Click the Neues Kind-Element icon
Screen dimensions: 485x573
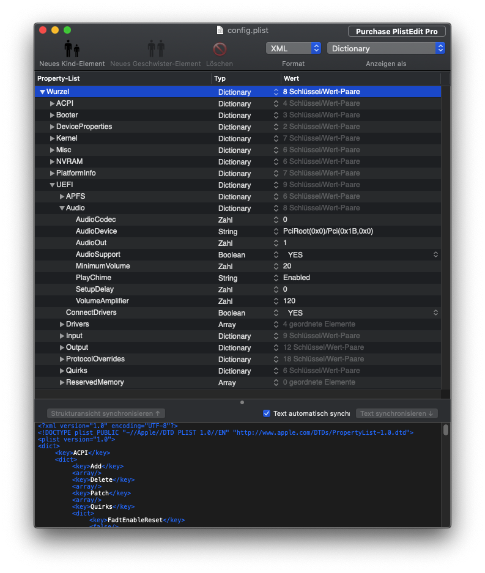tap(72, 48)
